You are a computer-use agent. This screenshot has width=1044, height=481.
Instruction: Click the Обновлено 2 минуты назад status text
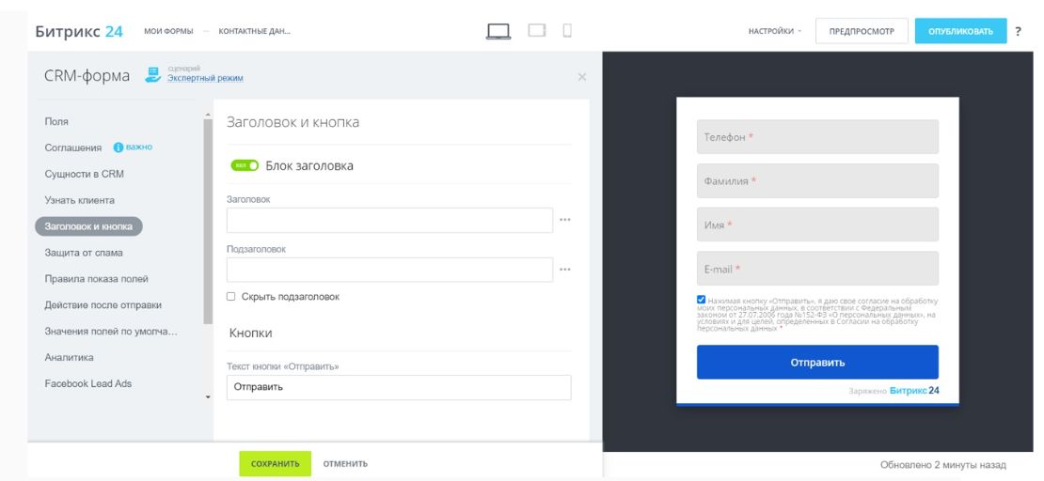(x=942, y=465)
